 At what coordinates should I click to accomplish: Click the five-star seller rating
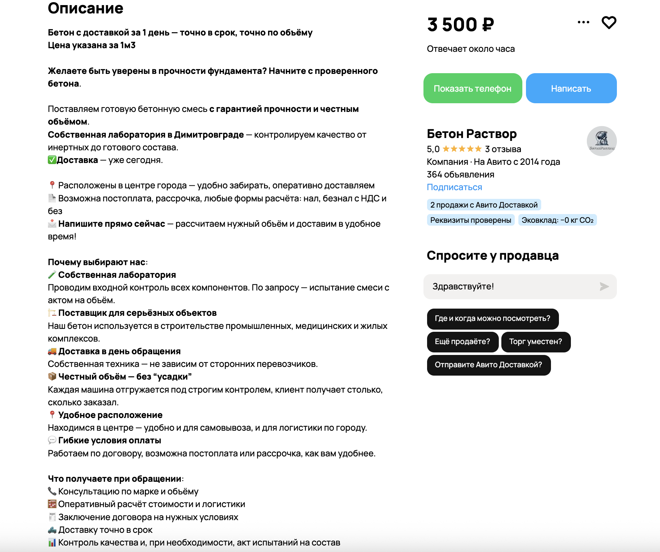tap(462, 149)
